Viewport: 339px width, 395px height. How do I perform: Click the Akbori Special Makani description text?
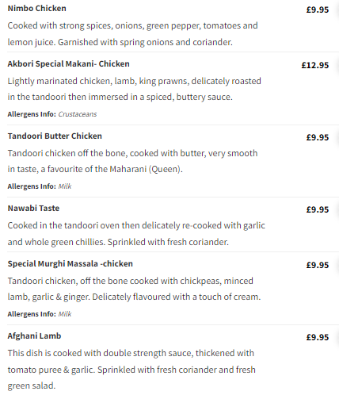(134, 89)
